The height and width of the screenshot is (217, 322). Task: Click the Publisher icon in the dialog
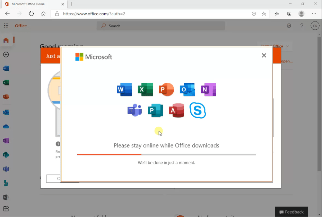click(x=156, y=110)
